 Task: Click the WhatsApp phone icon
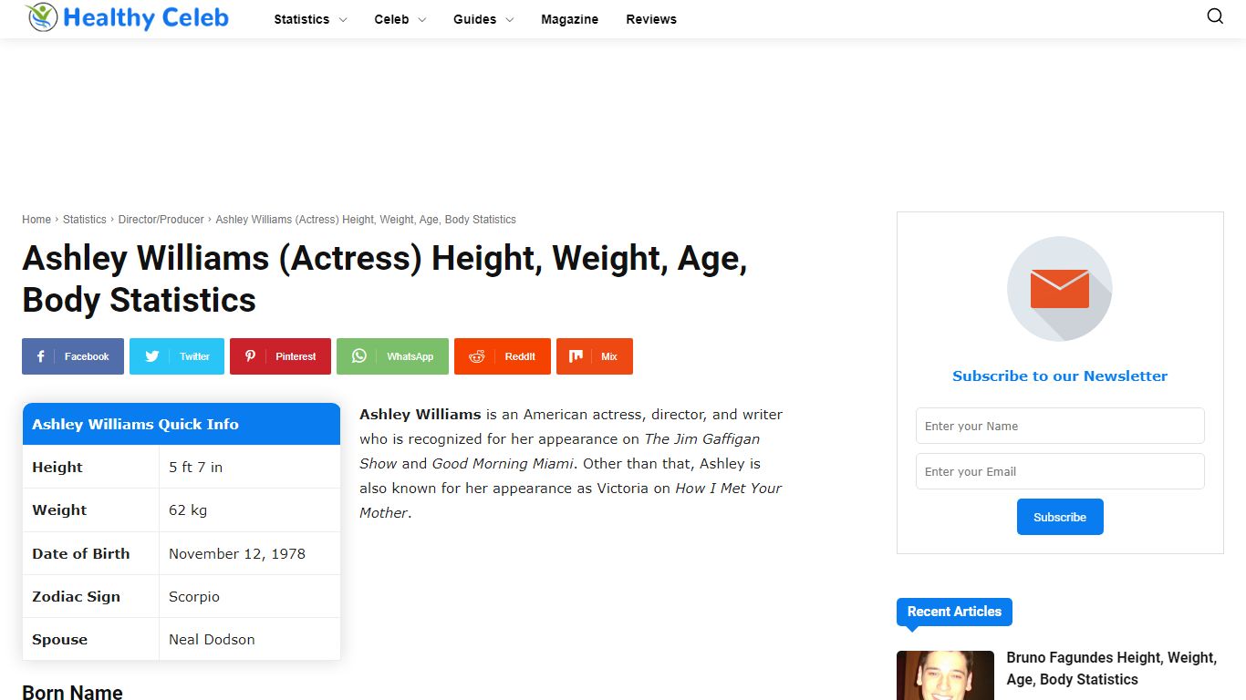[x=359, y=356]
